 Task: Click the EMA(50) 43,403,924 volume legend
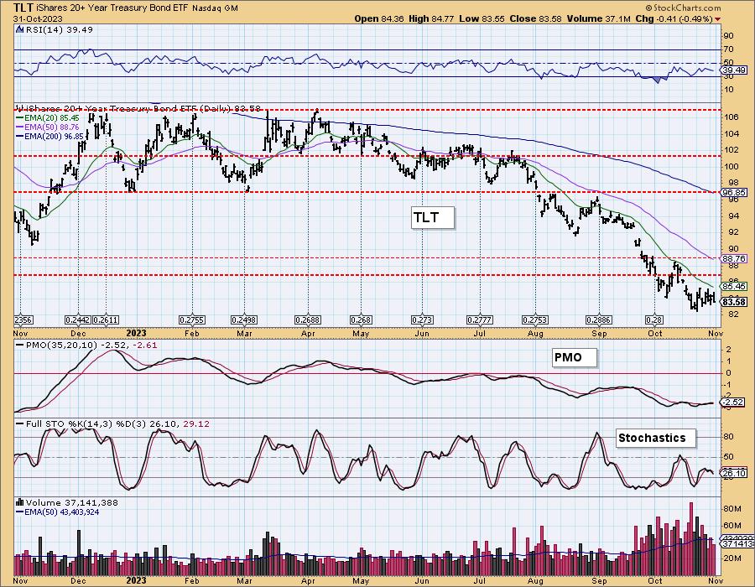pyautogui.click(x=58, y=512)
